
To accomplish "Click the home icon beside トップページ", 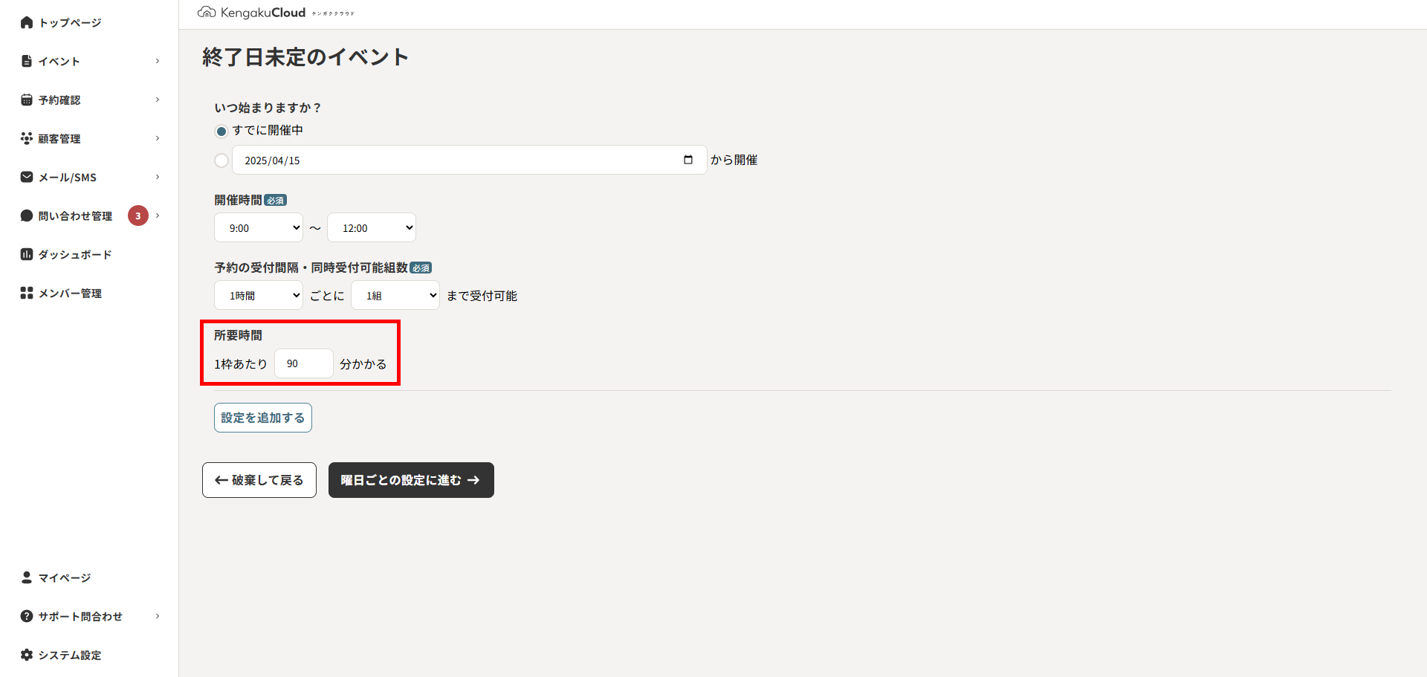I will point(27,22).
